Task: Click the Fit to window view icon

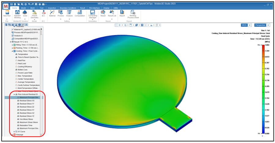Action: [116, 25]
